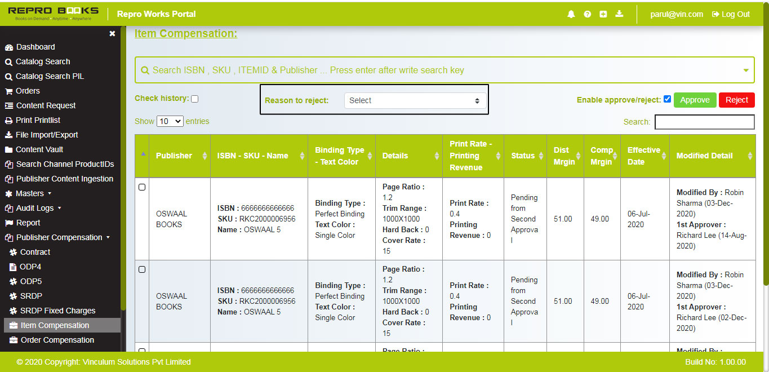Click the plus square icon in header
Image resolution: width=769 pixels, height=372 pixels.
click(603, 14)
